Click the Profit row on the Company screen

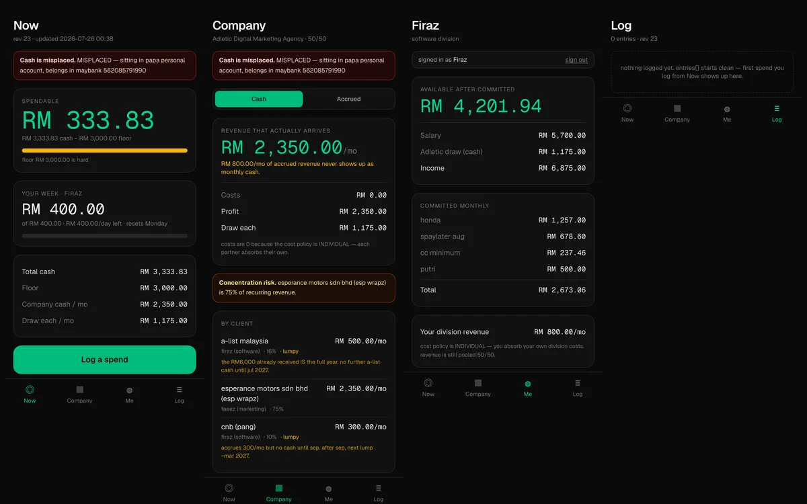pos(304,211)
